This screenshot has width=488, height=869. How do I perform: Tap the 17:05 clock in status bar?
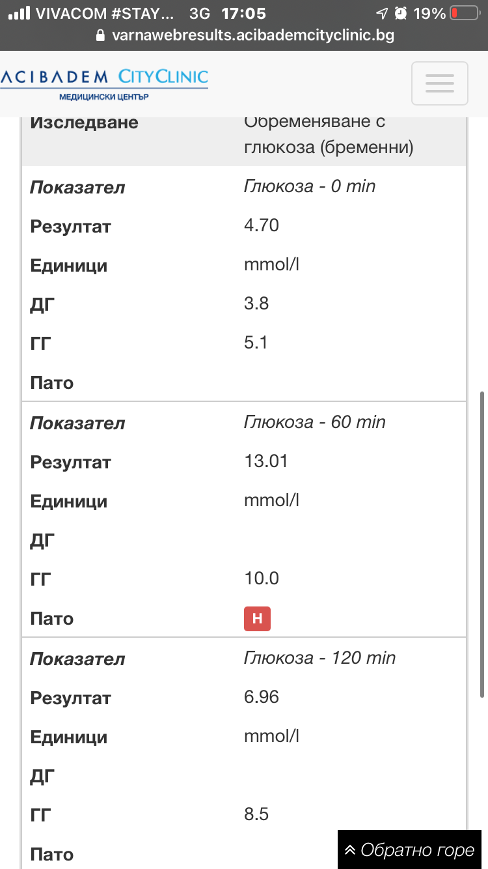tap(243, 13)
